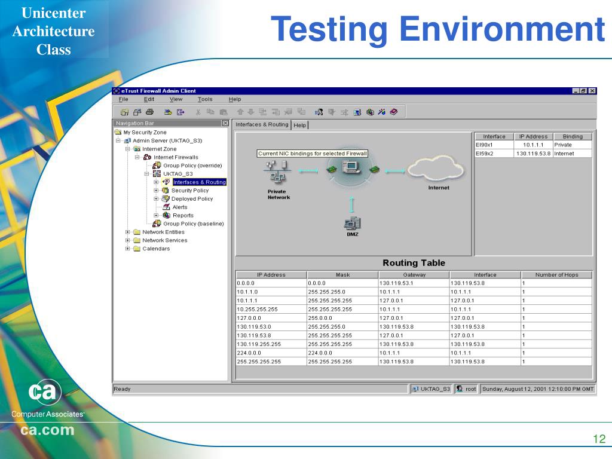Expand the Reports tree node
Screen dimensions: 612x459
(x=156, y=215)
